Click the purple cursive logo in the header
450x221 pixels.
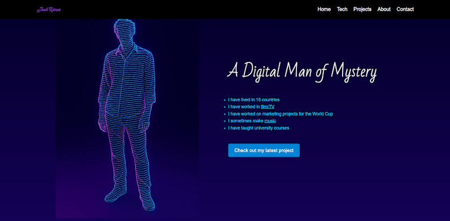pyautogui.click(x=49, y=10)
